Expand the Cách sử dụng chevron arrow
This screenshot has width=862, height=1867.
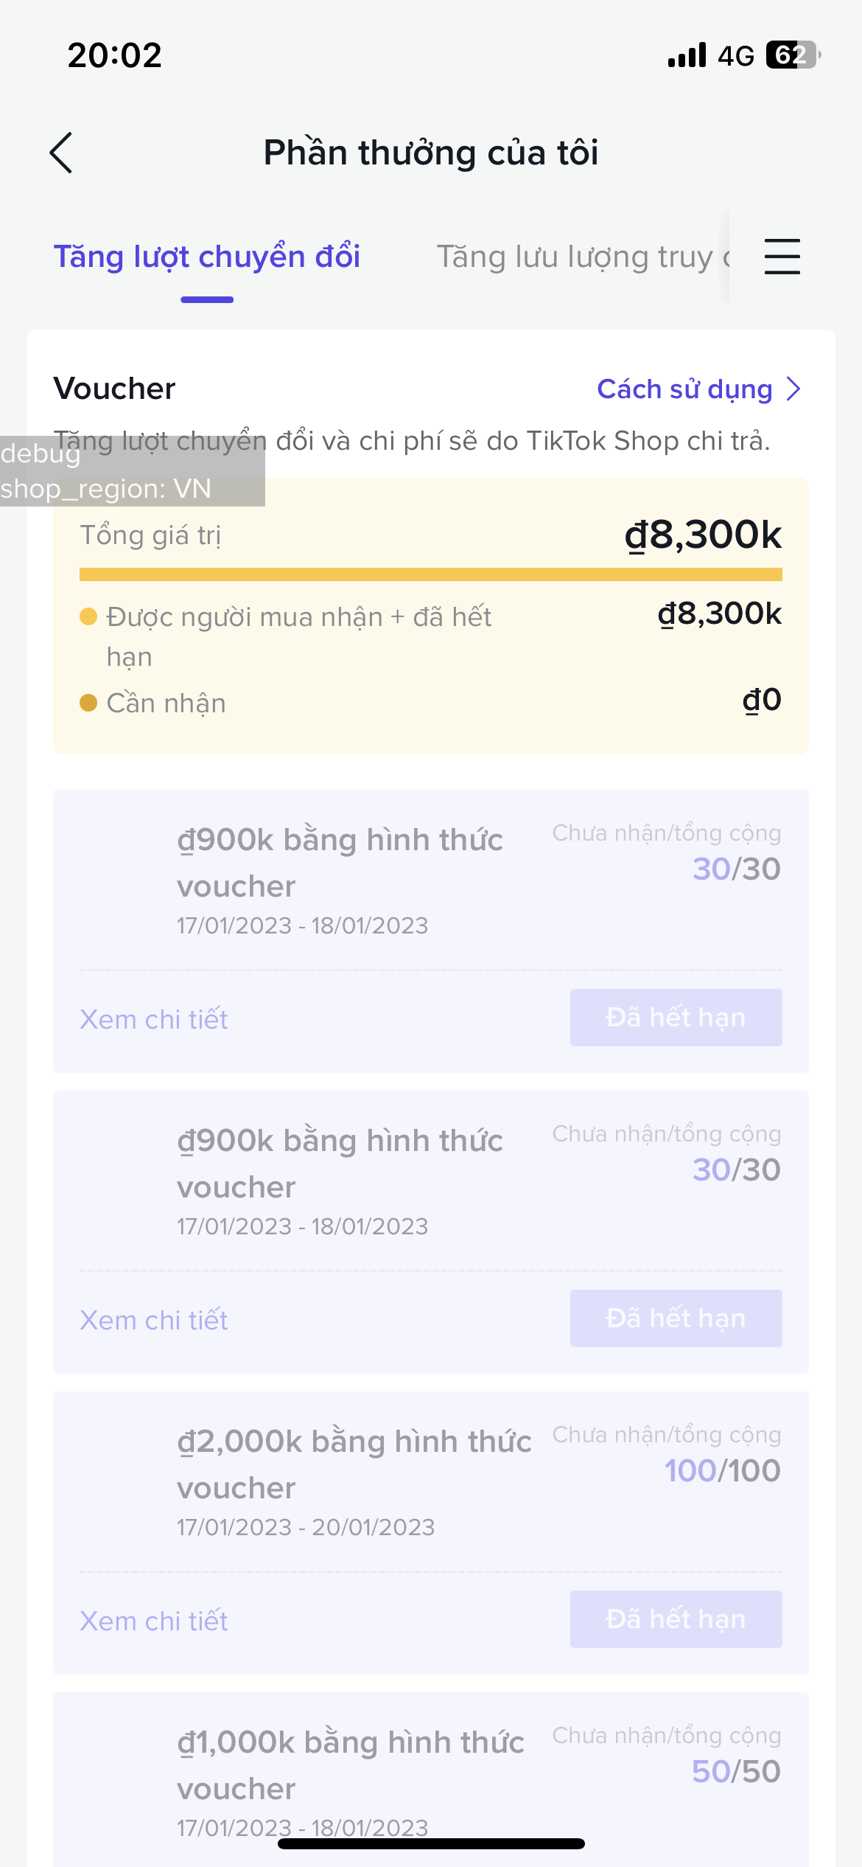[793, 389]
